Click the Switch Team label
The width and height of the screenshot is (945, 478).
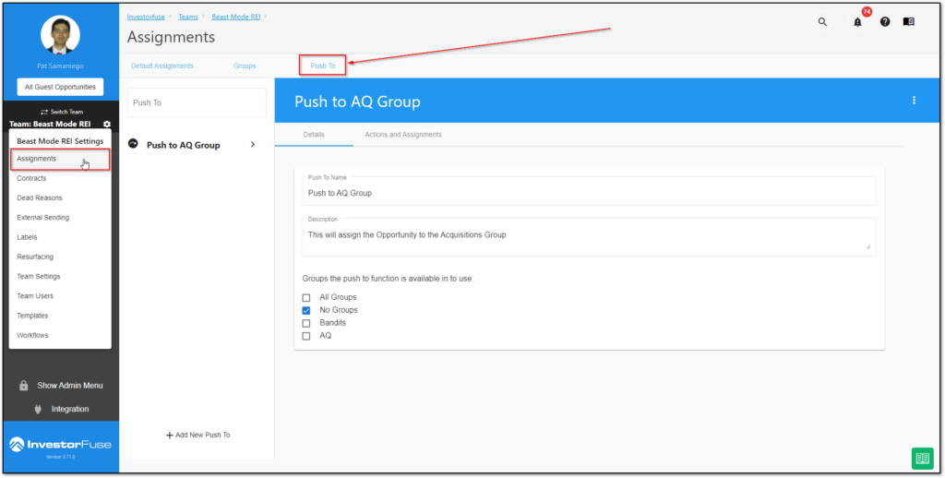[66, 112]
